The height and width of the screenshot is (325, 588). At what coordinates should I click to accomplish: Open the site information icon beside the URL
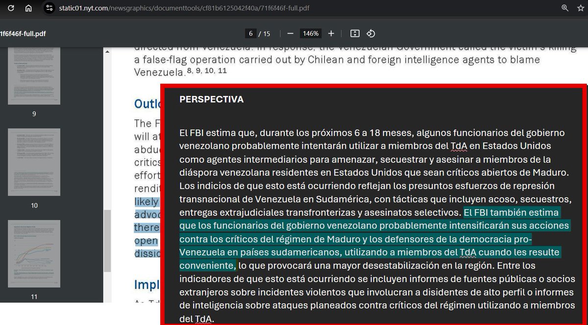point(49,8)
